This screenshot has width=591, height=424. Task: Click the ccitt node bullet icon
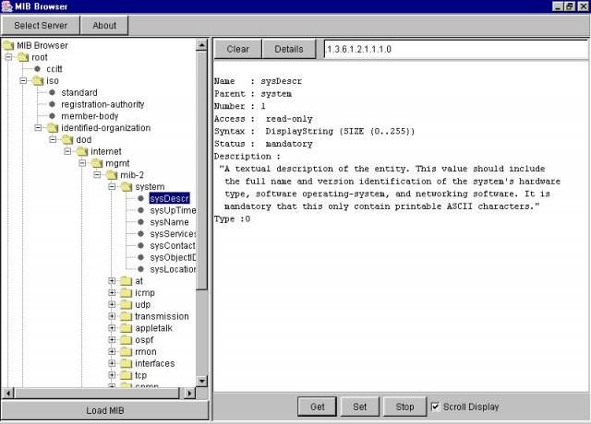pyautogui.click(x=37, y=69)
